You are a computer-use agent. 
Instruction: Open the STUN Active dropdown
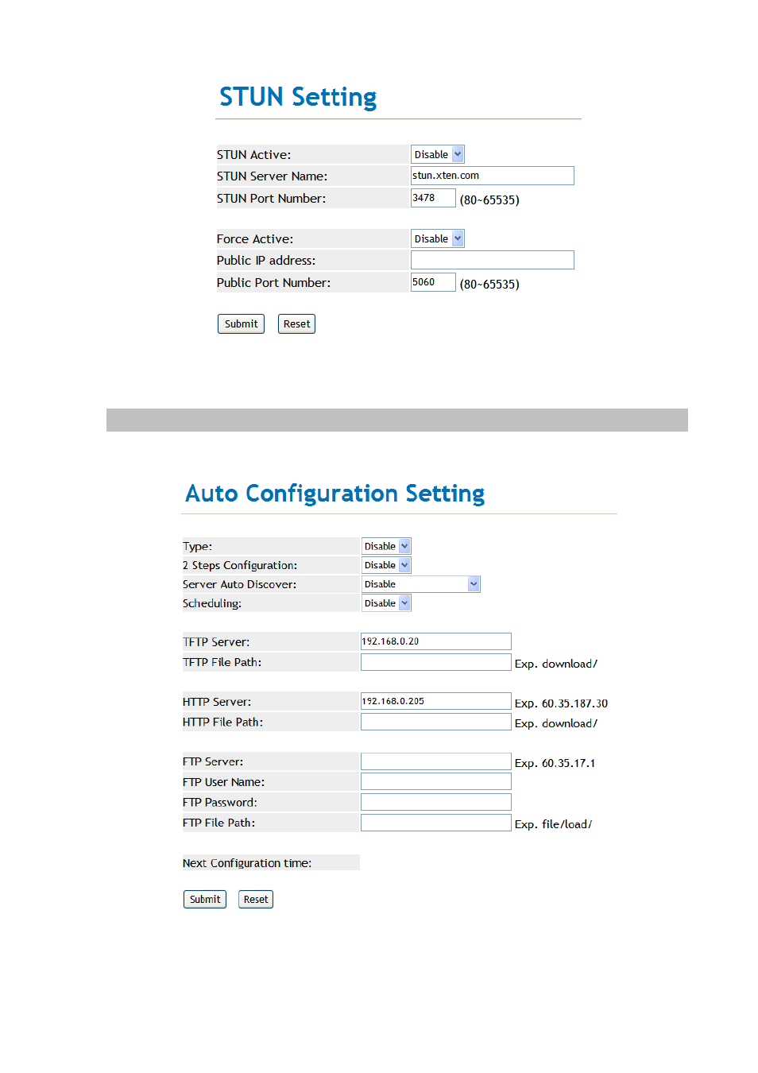[x=437, y=154]
